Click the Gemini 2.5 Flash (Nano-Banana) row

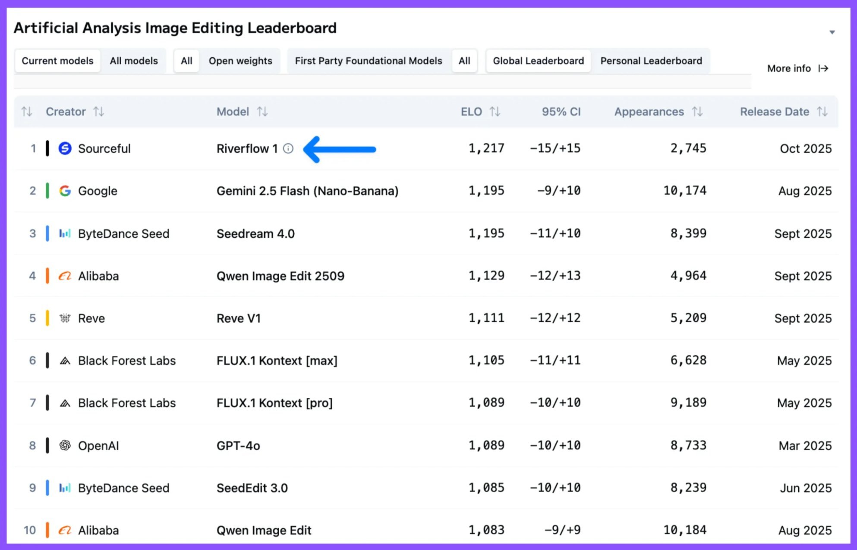pos(307,191)
